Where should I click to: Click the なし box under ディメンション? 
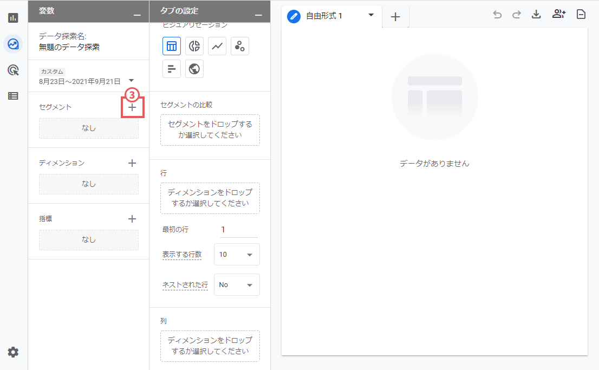click(89, 184)
